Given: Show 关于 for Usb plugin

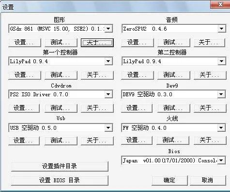Looking at the screenshot, I should [x=97, y=140].
